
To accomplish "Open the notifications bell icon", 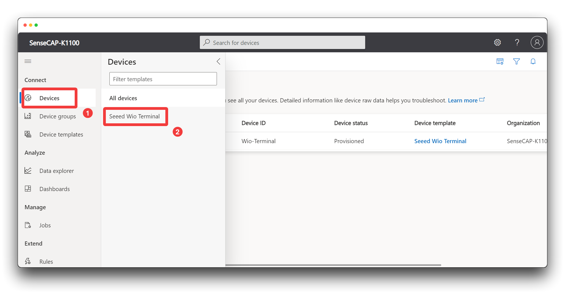I will tap(533, 61).
